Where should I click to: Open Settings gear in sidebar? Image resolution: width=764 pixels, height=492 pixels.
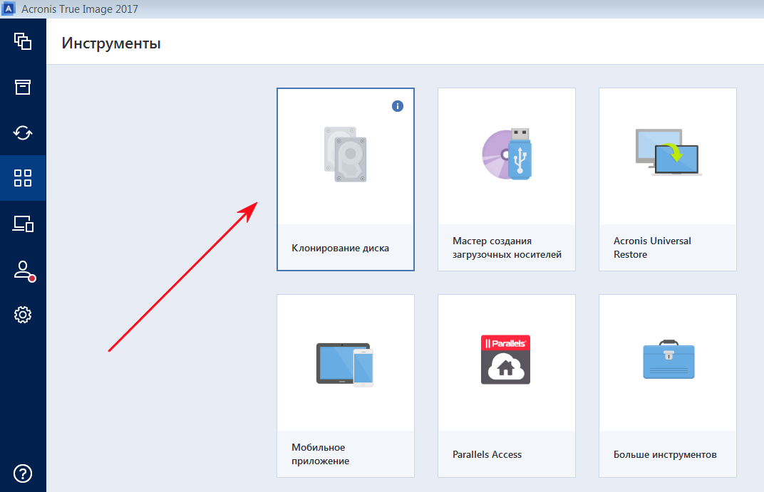(x=22, y=315)
